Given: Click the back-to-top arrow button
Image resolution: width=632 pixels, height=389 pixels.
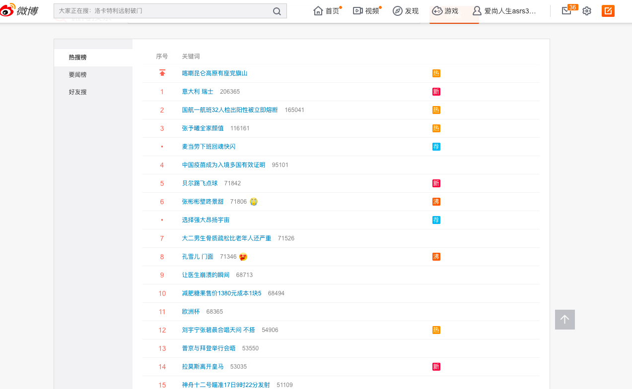Looking at the screenshot, I should [565, 320].
